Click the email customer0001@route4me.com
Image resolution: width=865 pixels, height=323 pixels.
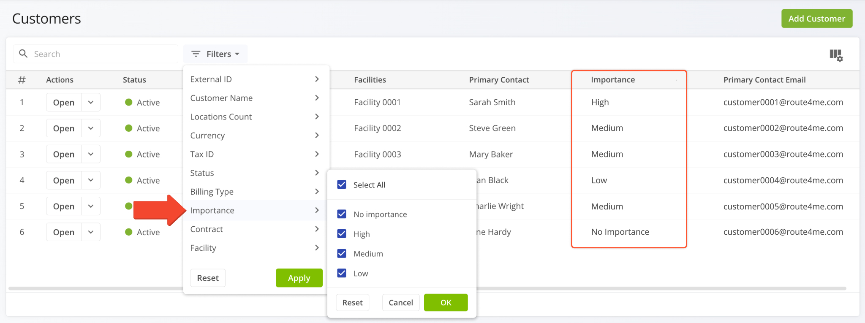tap(783, 102)
